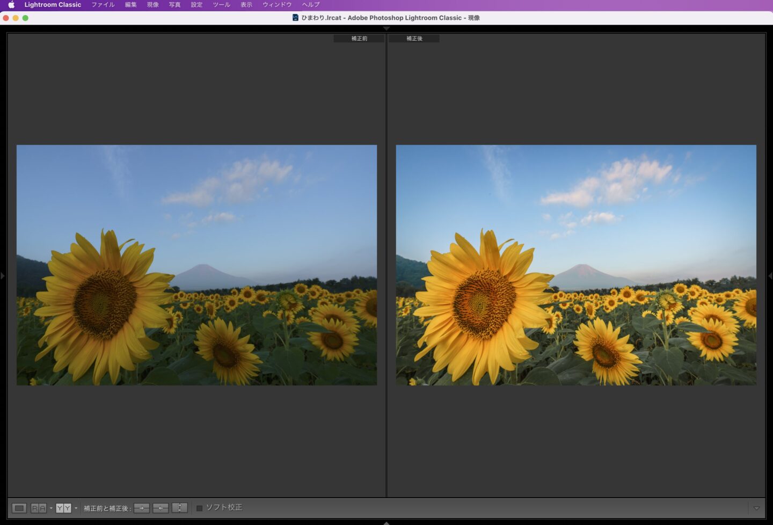The height and width of the screenshot is (525, 773).
Task: Click the catalog document icon in title bar
Action: pyautogui.click(x=295, y=18)
